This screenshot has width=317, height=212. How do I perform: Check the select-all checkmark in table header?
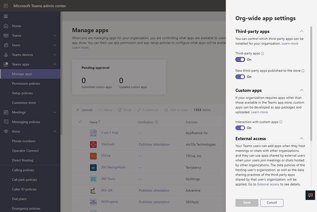pyautogui.click(x=80, y=122)
